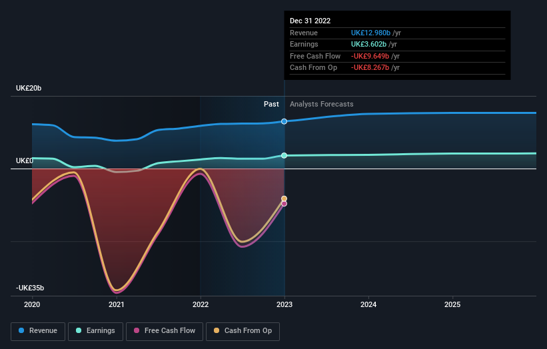Viewport: 547px width, 349px height.
Task: Click the -UK£9.649b free cash flow value
Action: point(370,56)
